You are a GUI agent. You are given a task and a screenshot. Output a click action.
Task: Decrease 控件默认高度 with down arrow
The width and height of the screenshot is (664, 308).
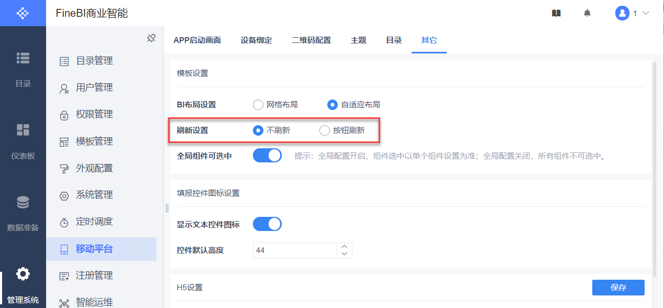click(x=344, y=254)
